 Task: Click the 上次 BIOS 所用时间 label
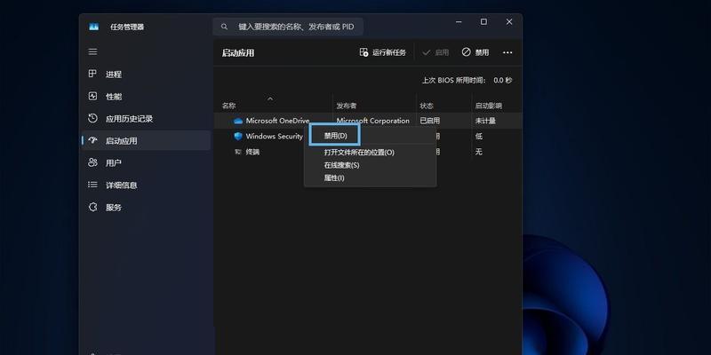tap(454, 80)
